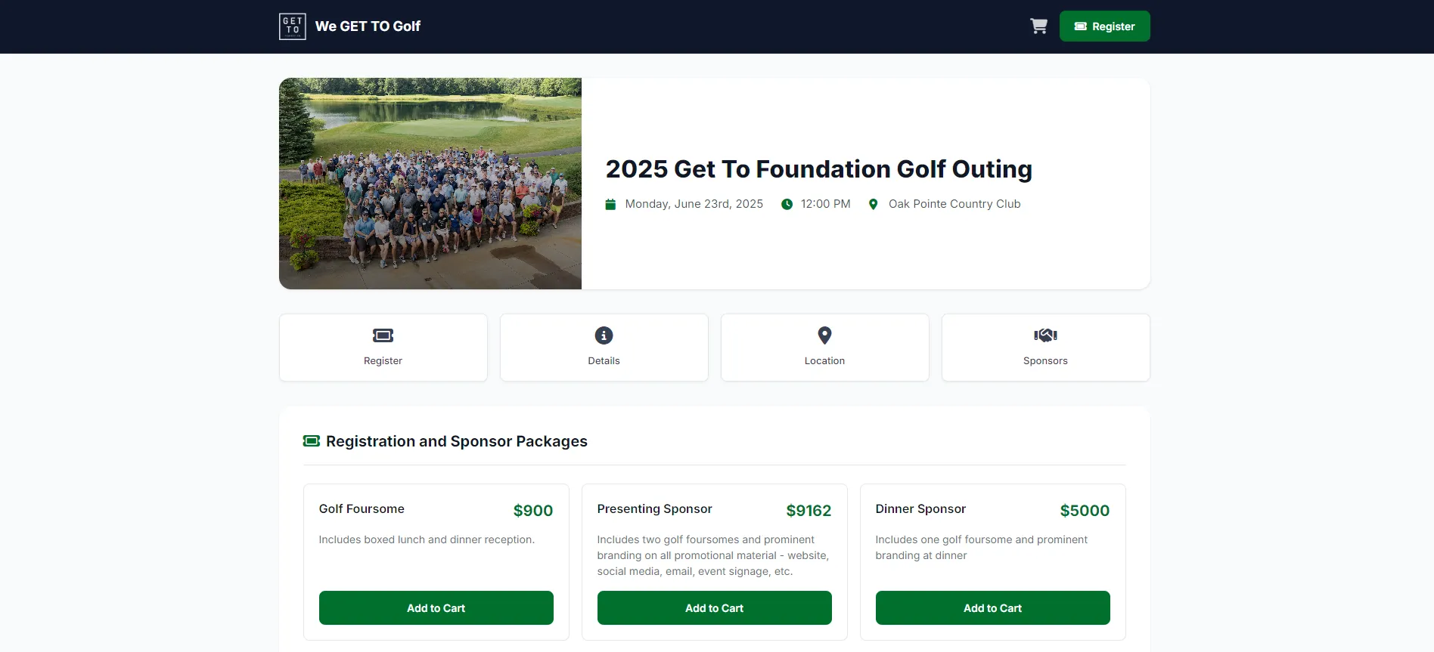This screenshot has height=652, width=1434.
Task: Open the shopping cart icon
Action: pos(1039,26)
